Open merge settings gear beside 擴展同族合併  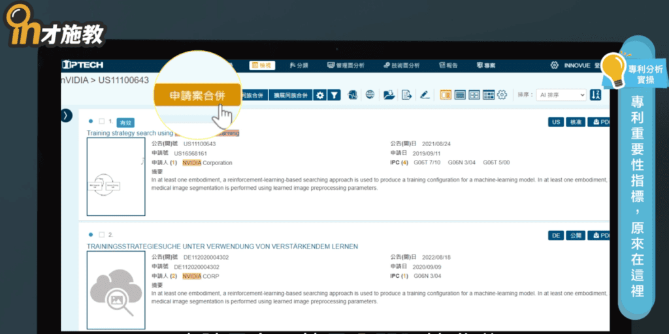tap(319, 95)
